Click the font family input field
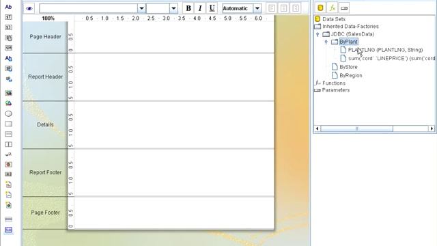 click(88, 8)
